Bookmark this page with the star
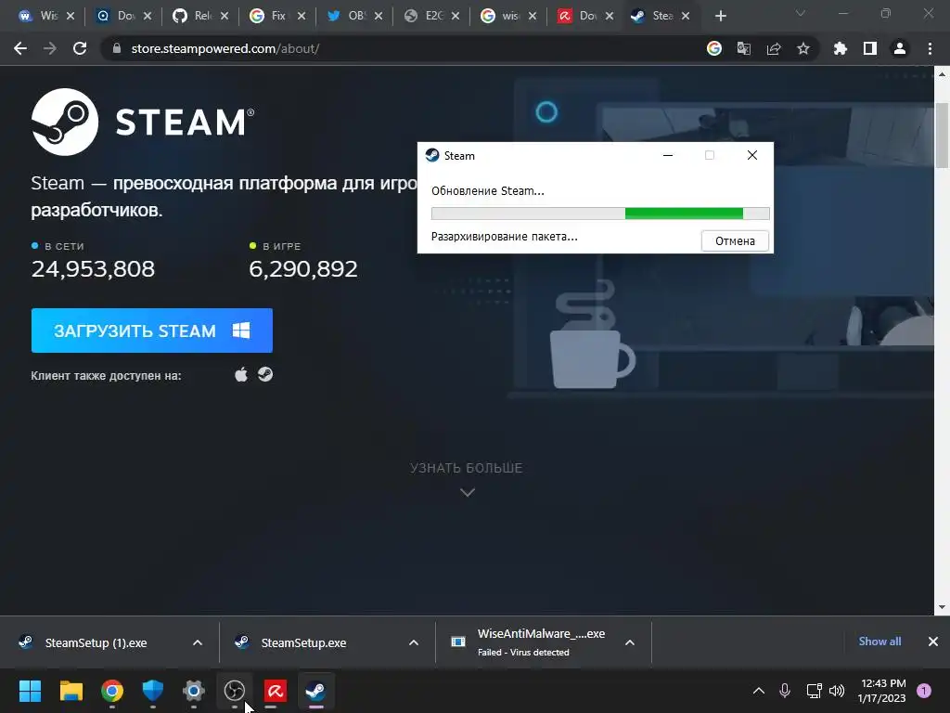The width and height of the screenshot is (950, 713). tap(803, 48)
